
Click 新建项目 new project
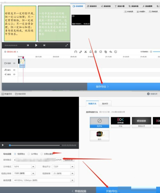tap(7, 94)
